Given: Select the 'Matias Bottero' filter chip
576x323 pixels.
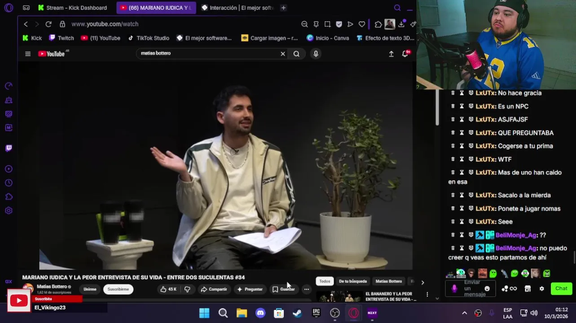Looking at the screenshot, I should click(389, 281).
